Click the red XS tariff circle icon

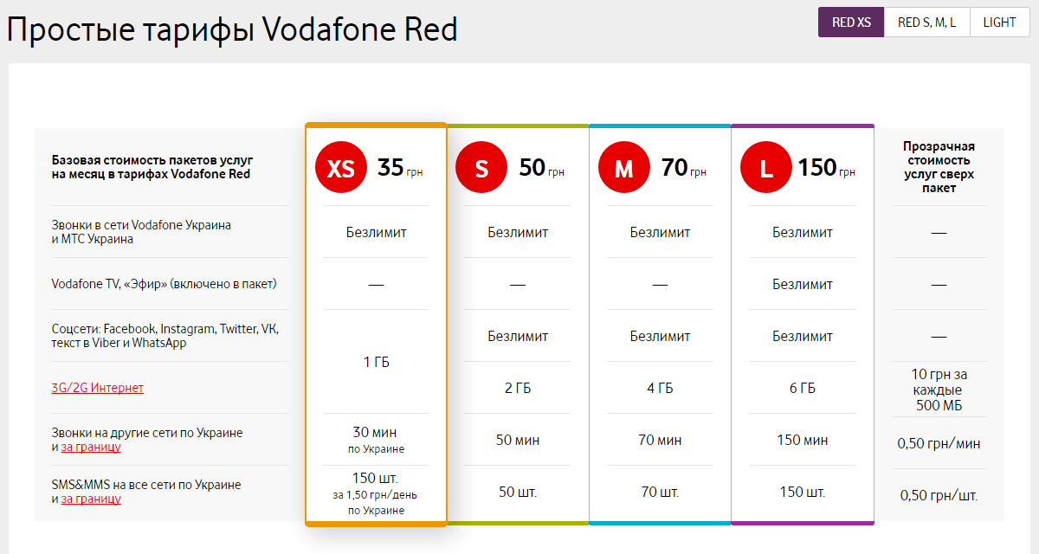(341, 167)
